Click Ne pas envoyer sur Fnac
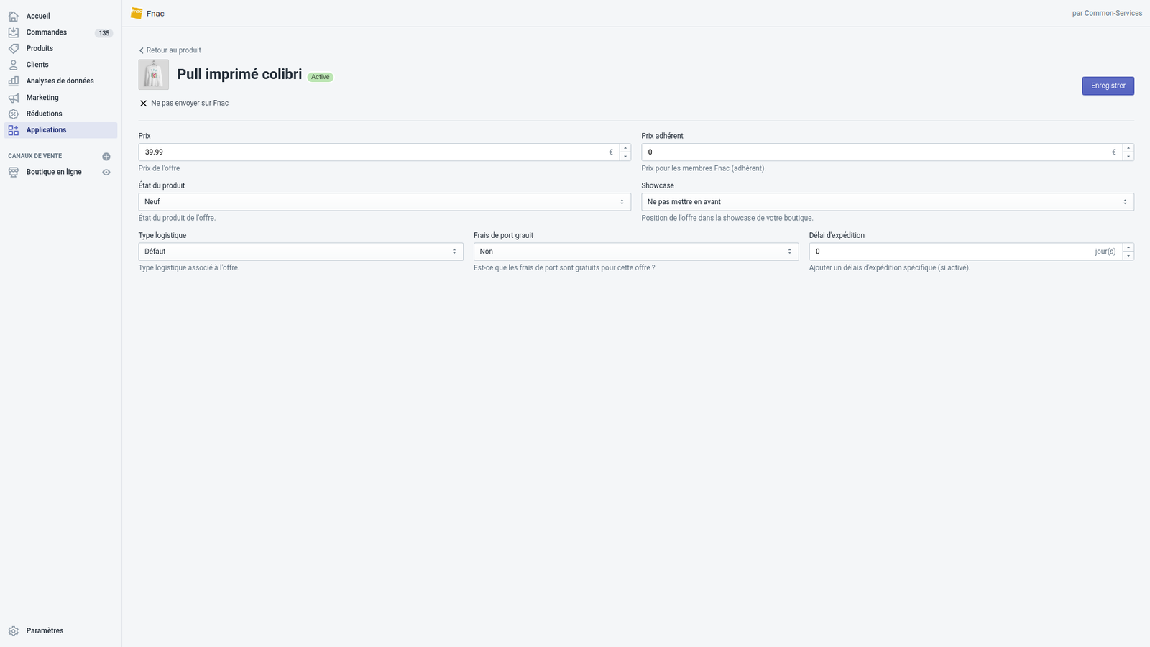This screenshot has width=1150, height=647. [x=190, y=103]
